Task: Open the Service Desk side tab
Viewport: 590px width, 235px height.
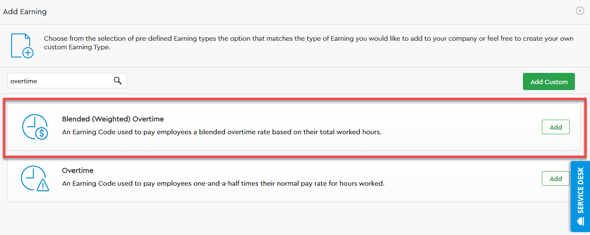Action: pyautogui.click(x=581, y=191)
